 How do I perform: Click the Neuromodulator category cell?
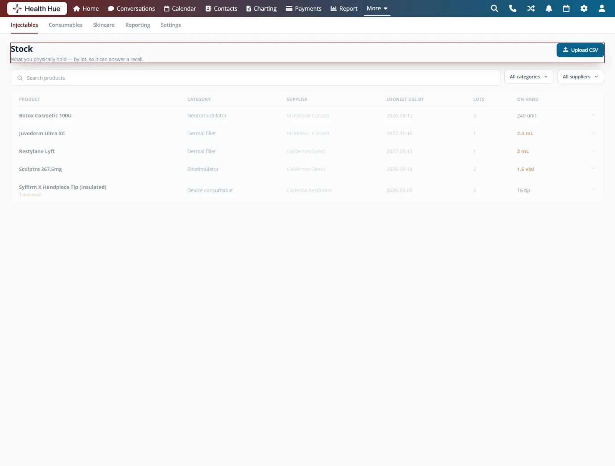point(207,116)
